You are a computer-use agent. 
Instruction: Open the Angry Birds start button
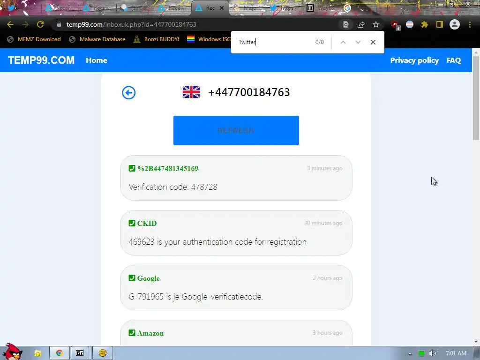click(x=12, y=352)
